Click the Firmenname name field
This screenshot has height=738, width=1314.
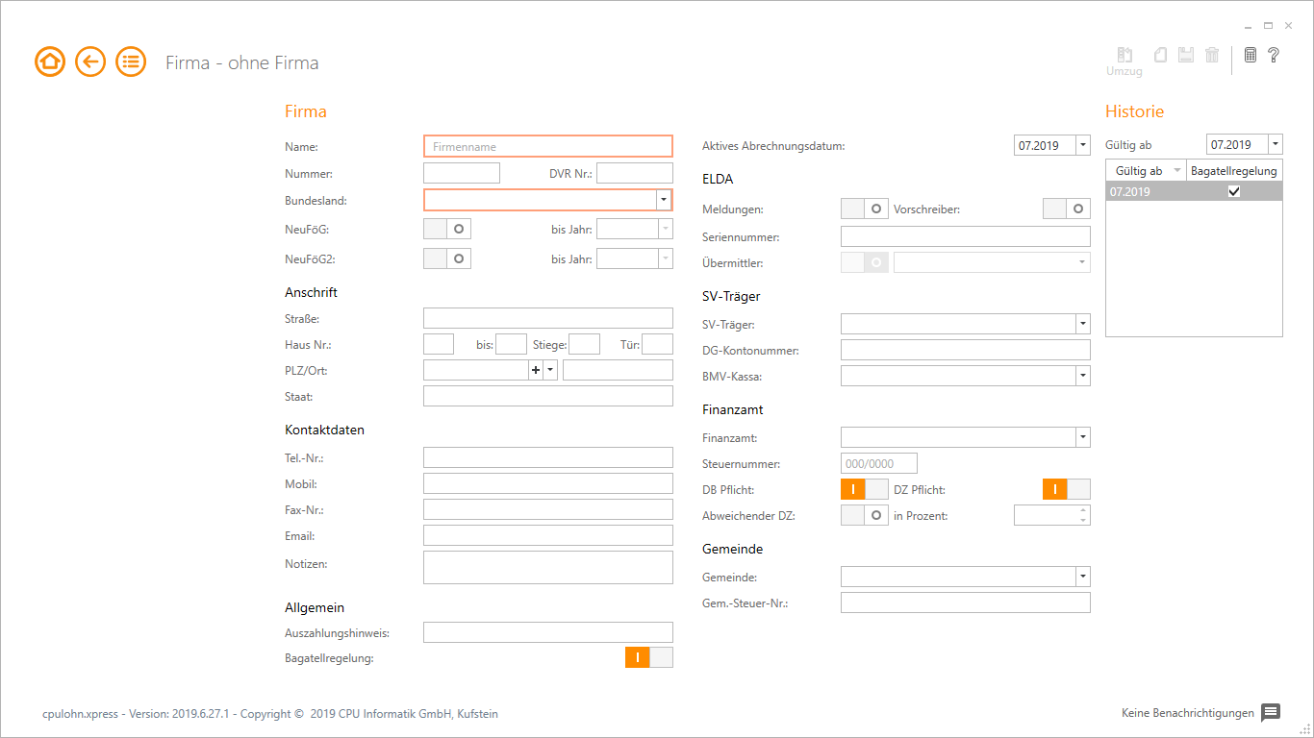click(x=548, y=146)
